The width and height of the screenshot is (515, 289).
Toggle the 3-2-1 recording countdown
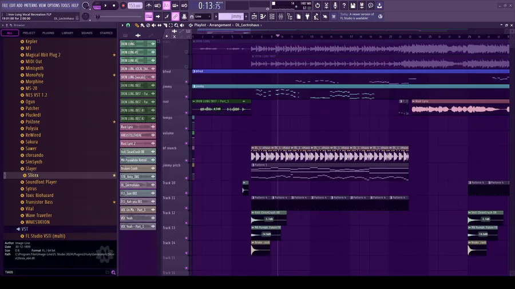[167, 6]
